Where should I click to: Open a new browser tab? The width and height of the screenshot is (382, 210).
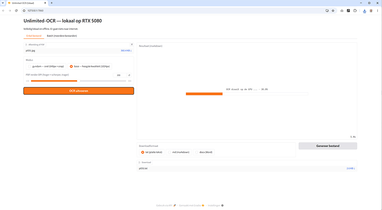pyautogui.click(x=51, y=3)
